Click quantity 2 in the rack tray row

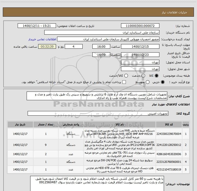tap(46, 154)
